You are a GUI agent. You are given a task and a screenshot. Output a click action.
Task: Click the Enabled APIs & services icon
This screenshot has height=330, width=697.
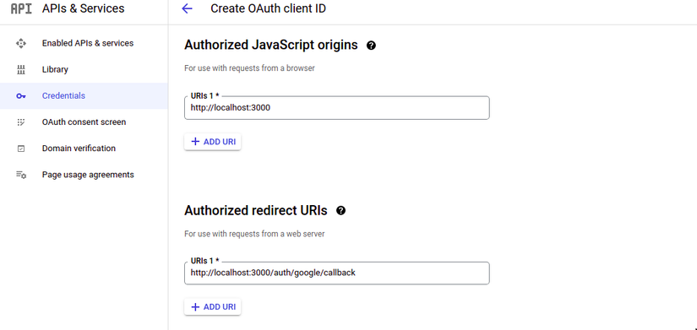pos(21,43)
